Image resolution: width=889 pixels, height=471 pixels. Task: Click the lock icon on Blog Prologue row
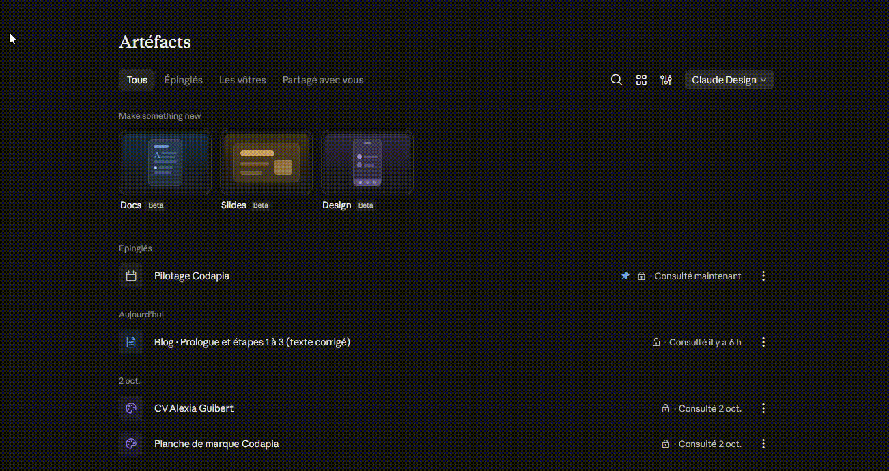pyautogui.click(x=656, y=342)
